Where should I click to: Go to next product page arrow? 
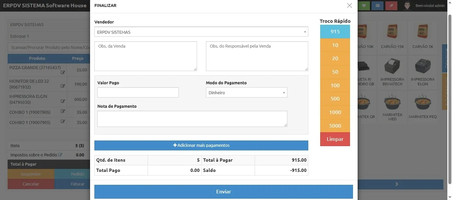tap(397, 184)
